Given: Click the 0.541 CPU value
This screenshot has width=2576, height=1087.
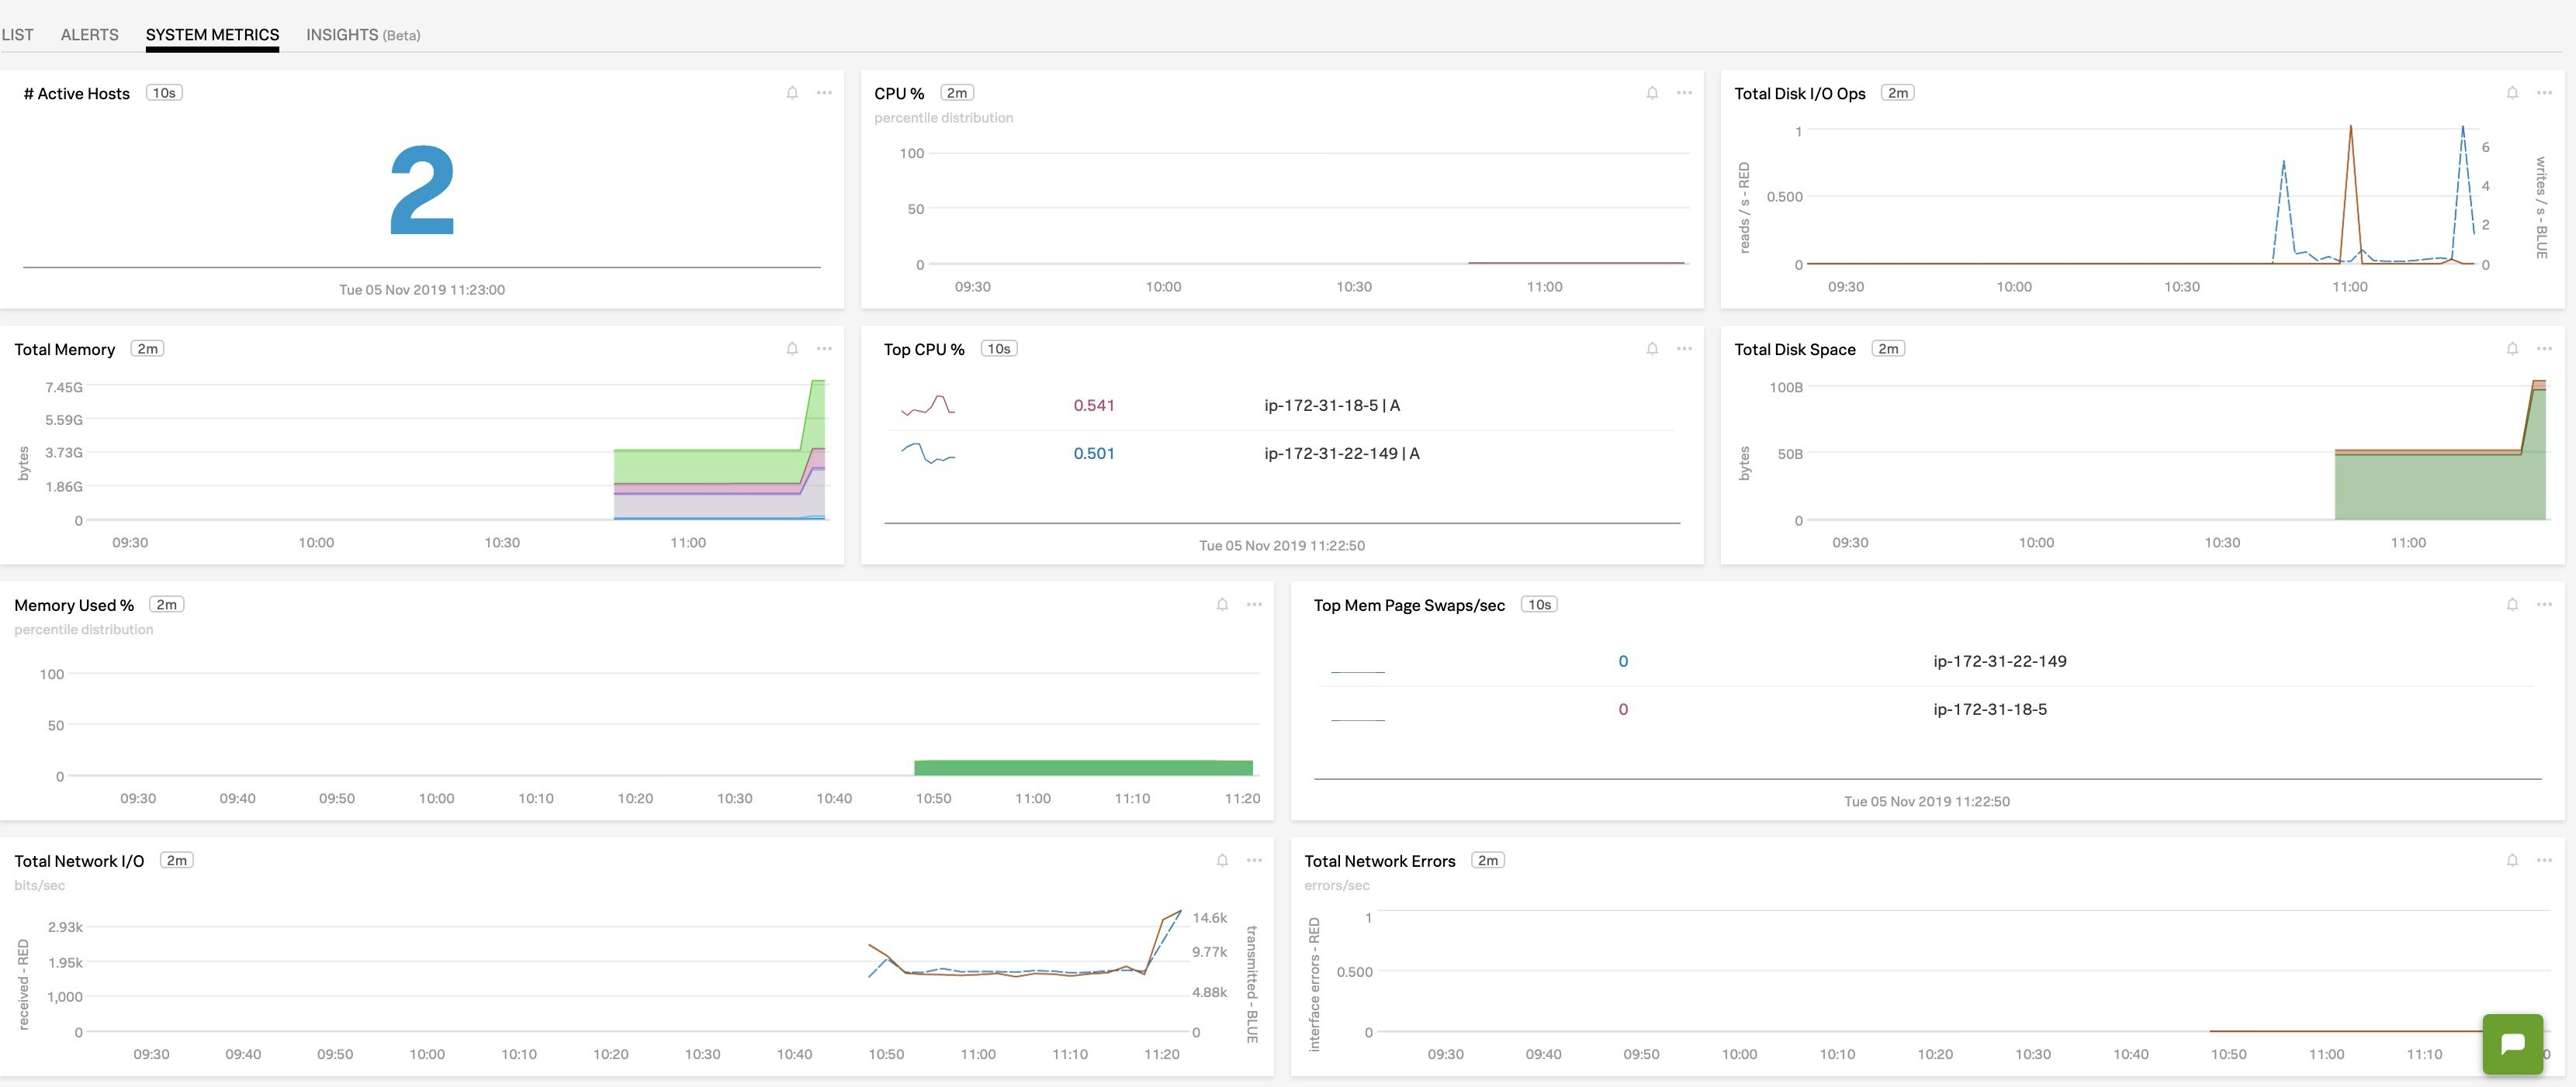Looking at the screenshot, I should (x=1093, y=405).
